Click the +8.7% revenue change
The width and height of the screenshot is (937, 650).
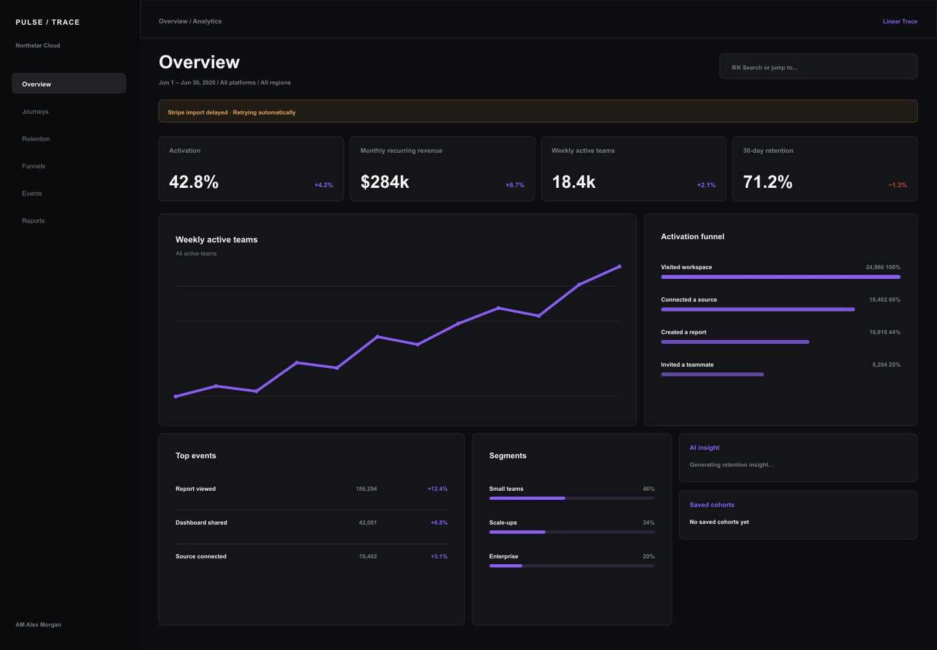coord(515,185)
